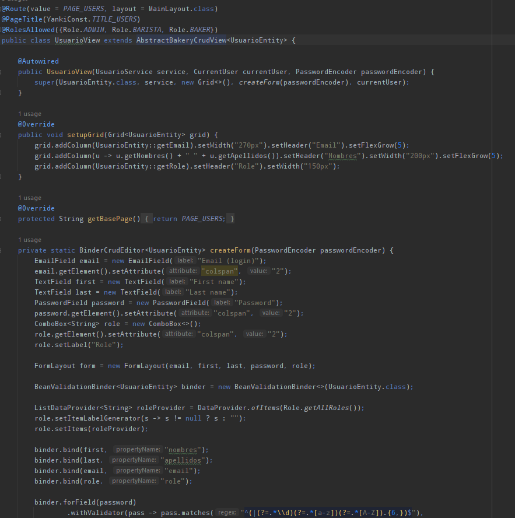Click the "Nombres" header string

tap(342, 156)
